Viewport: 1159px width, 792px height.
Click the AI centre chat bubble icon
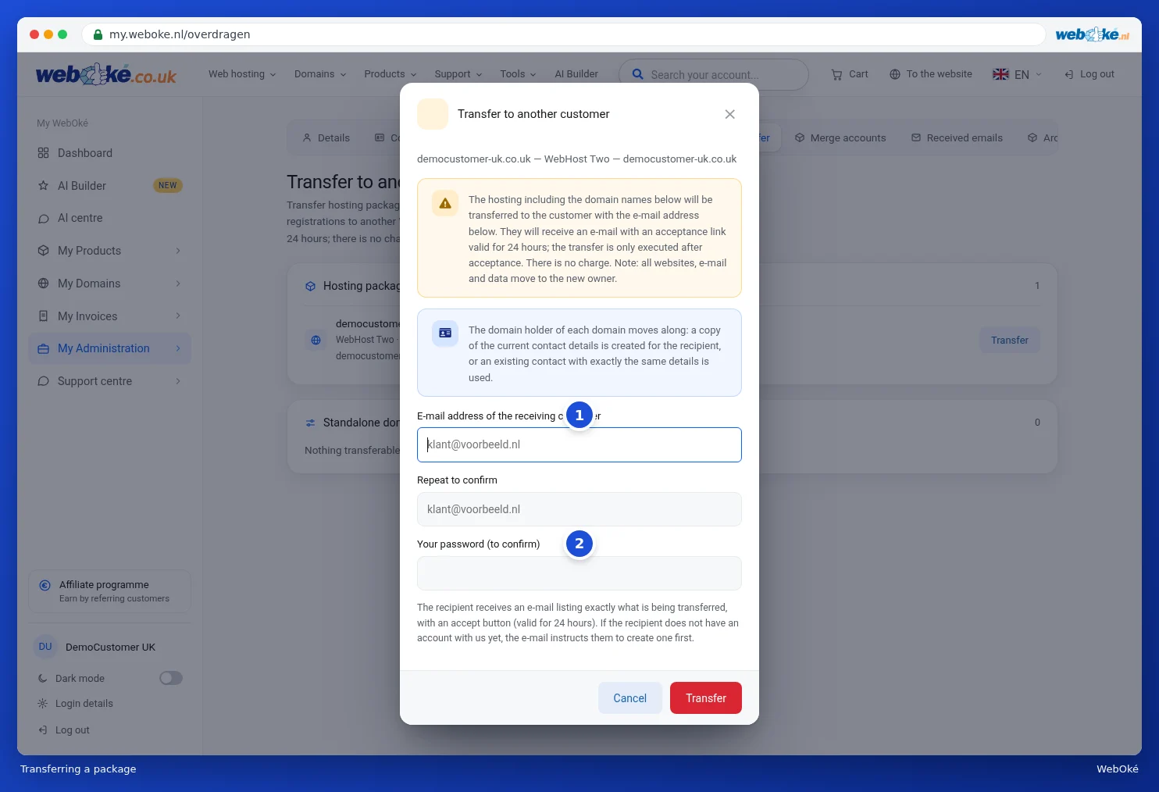[43, 219]
